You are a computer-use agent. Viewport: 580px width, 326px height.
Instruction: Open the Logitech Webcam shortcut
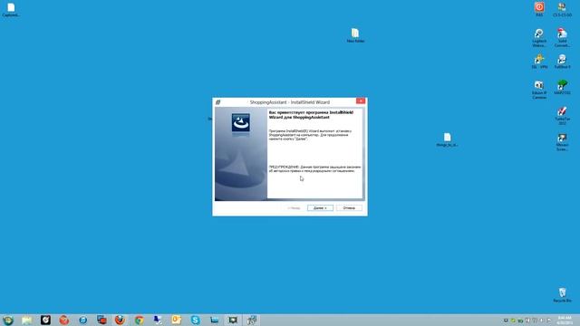pos(539,38)
